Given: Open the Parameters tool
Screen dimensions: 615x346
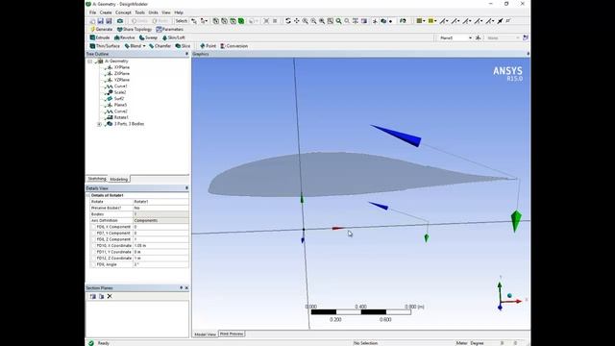Looking at the screenshot, I should click(x=169, y=30).
